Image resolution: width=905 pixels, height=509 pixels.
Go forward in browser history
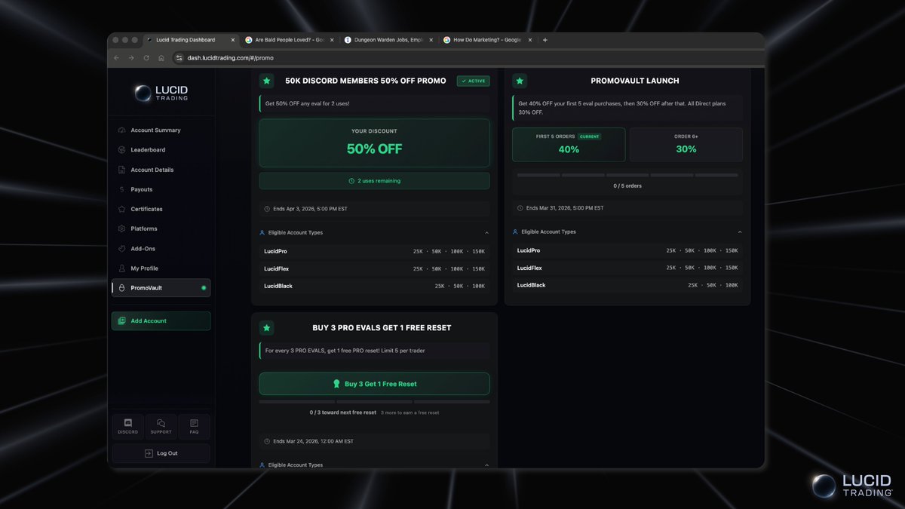point(131,58)
